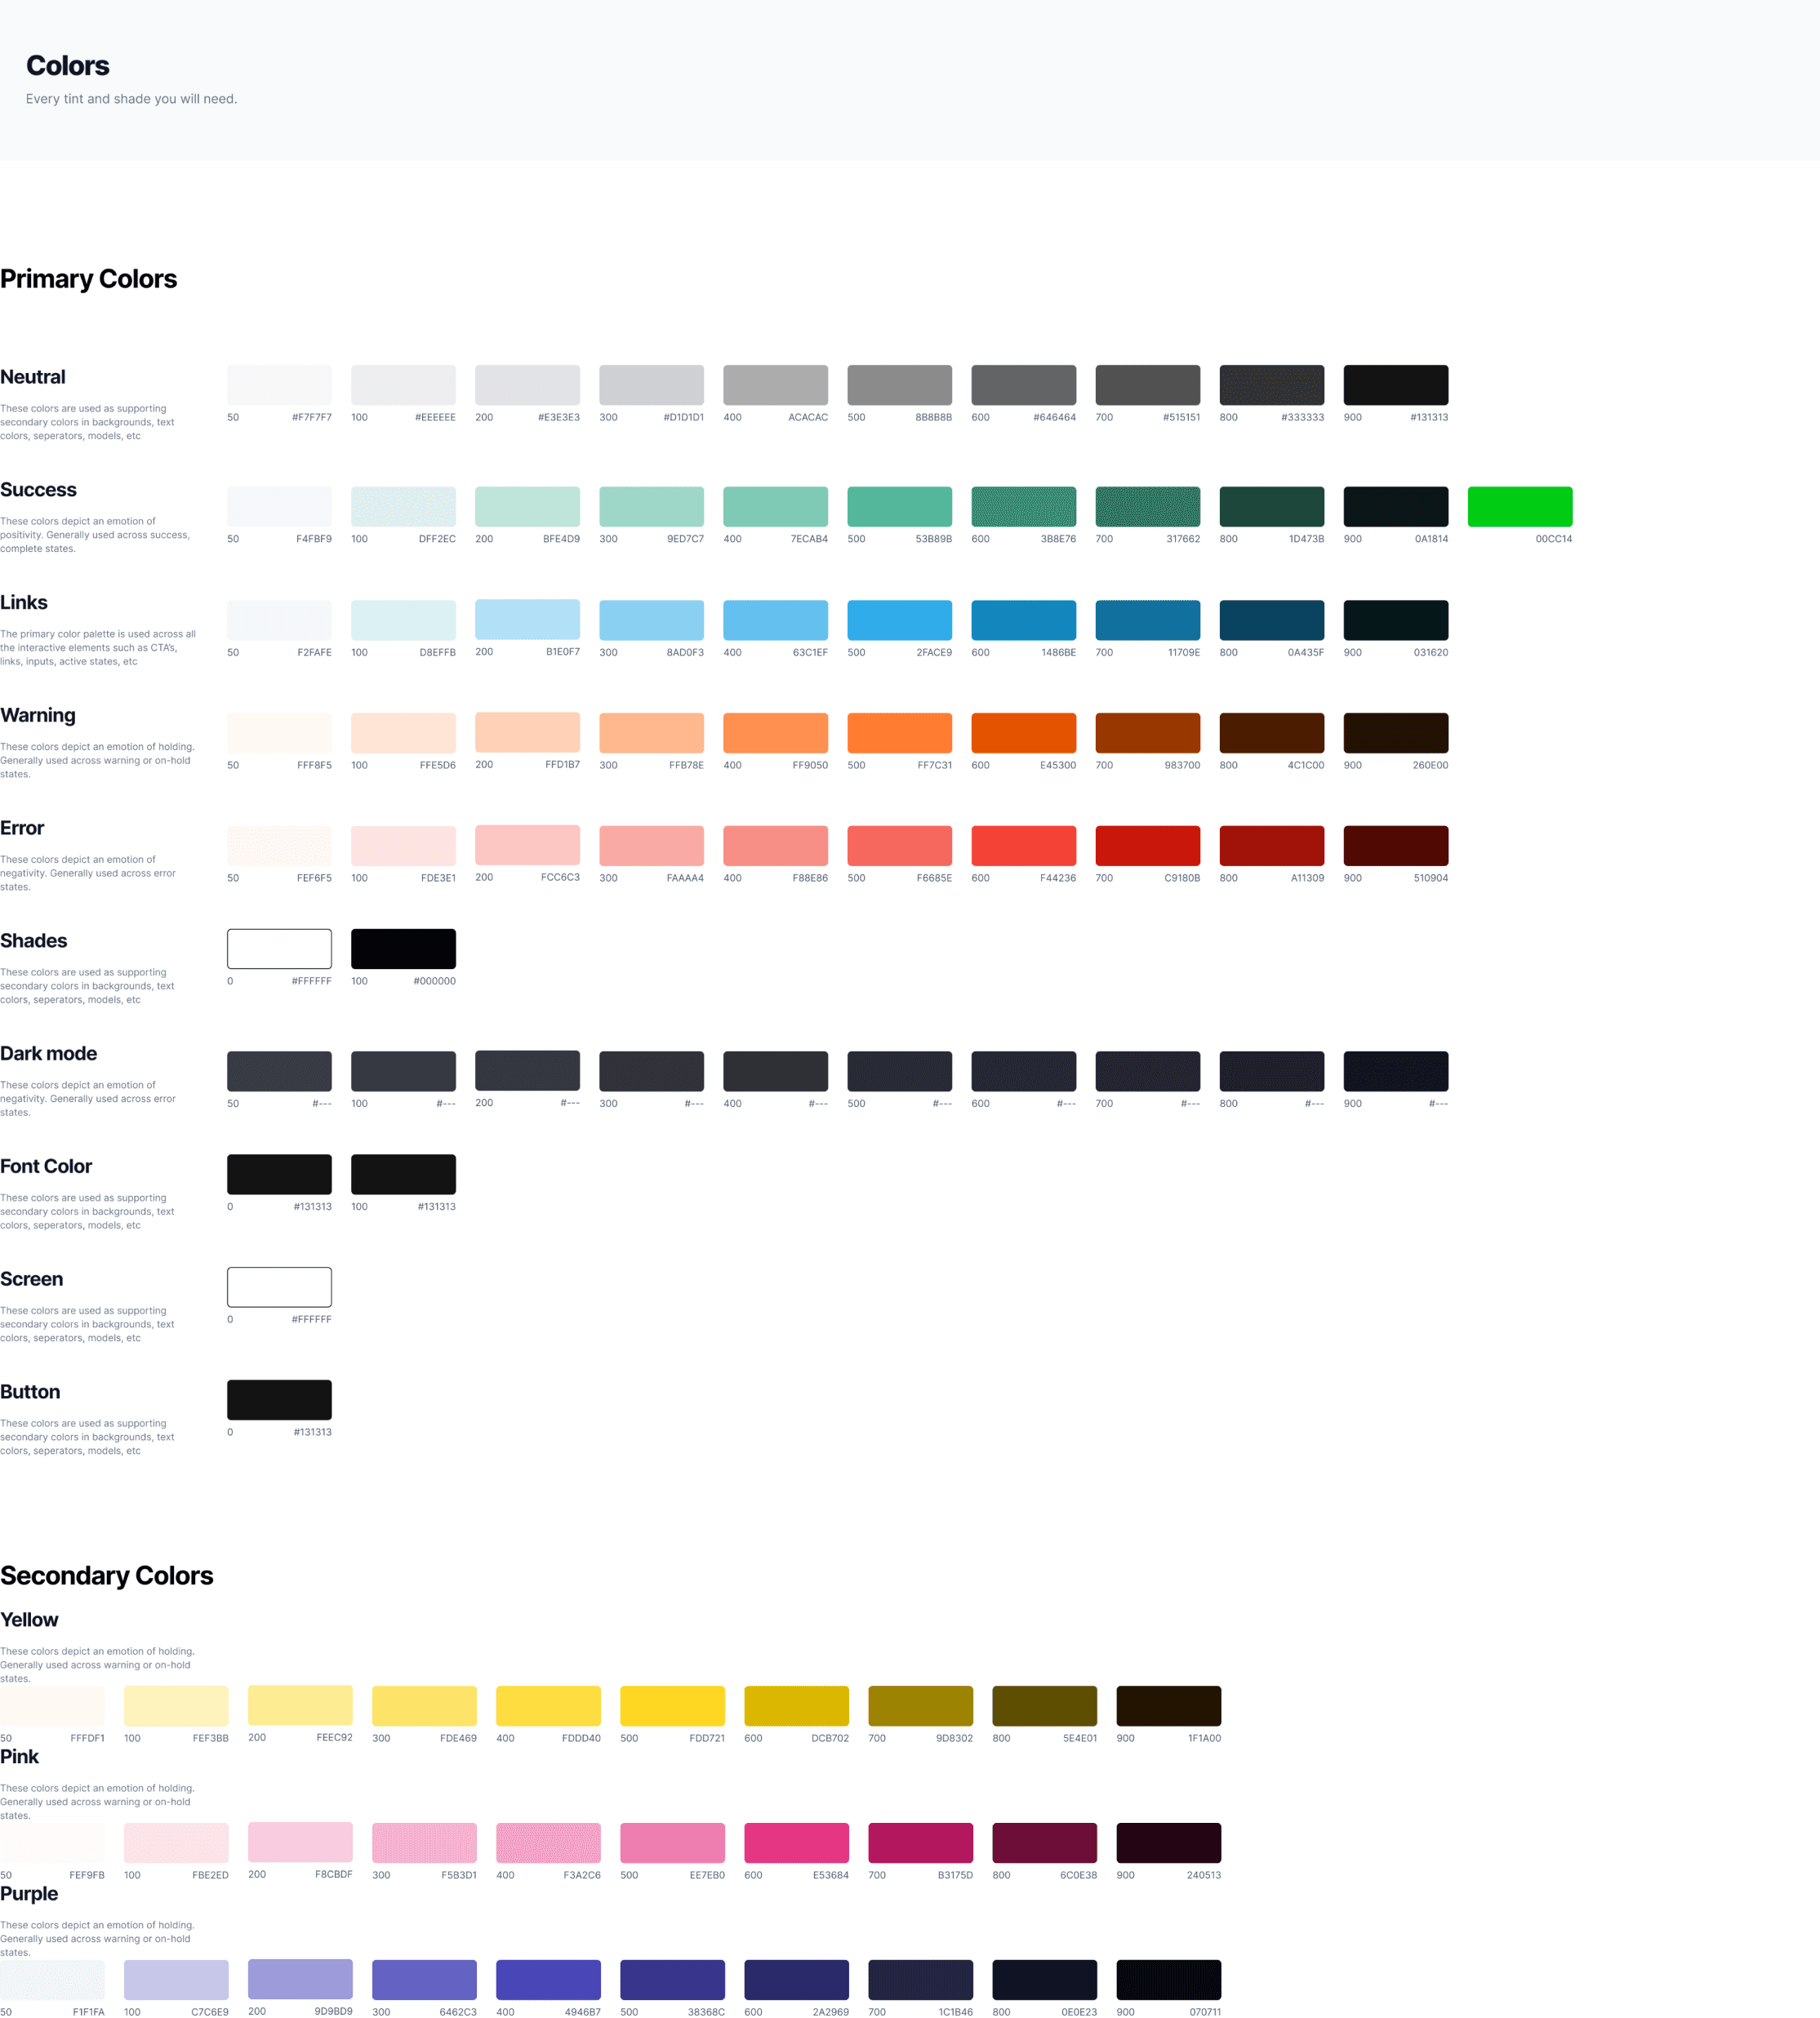Click the Error 700 red swatch C9180B

pyautogui.click(x=1147, y=845)
